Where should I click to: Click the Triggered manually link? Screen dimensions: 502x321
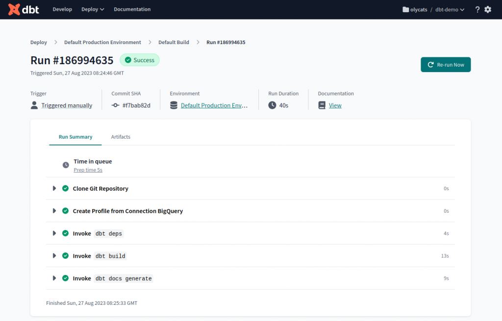(67, 105)
